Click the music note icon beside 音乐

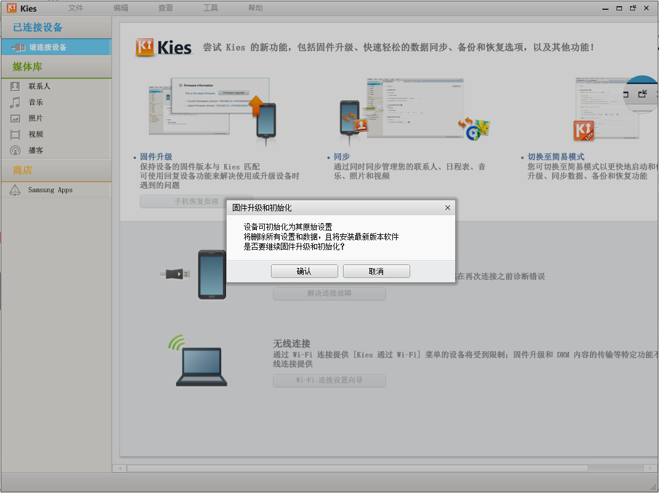coord(15,102)
